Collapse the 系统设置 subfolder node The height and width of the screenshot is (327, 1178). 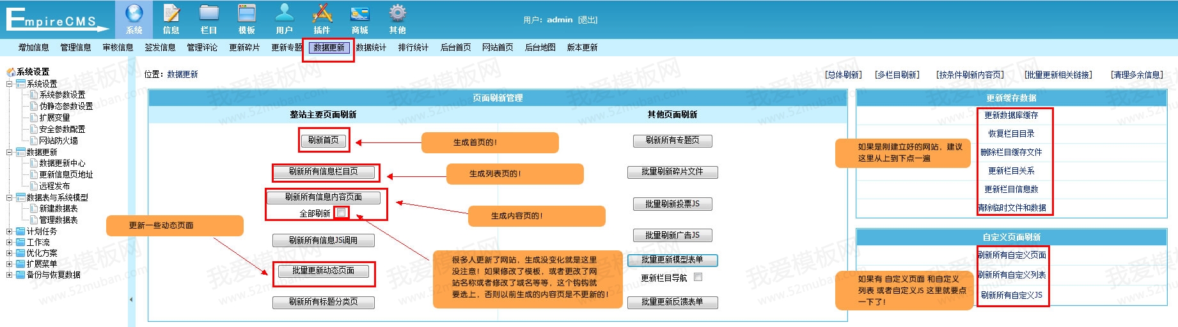coord(9,84)
